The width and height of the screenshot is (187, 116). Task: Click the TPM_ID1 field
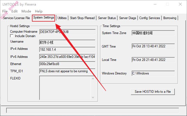pyautogui.click(x=68, y=71)
